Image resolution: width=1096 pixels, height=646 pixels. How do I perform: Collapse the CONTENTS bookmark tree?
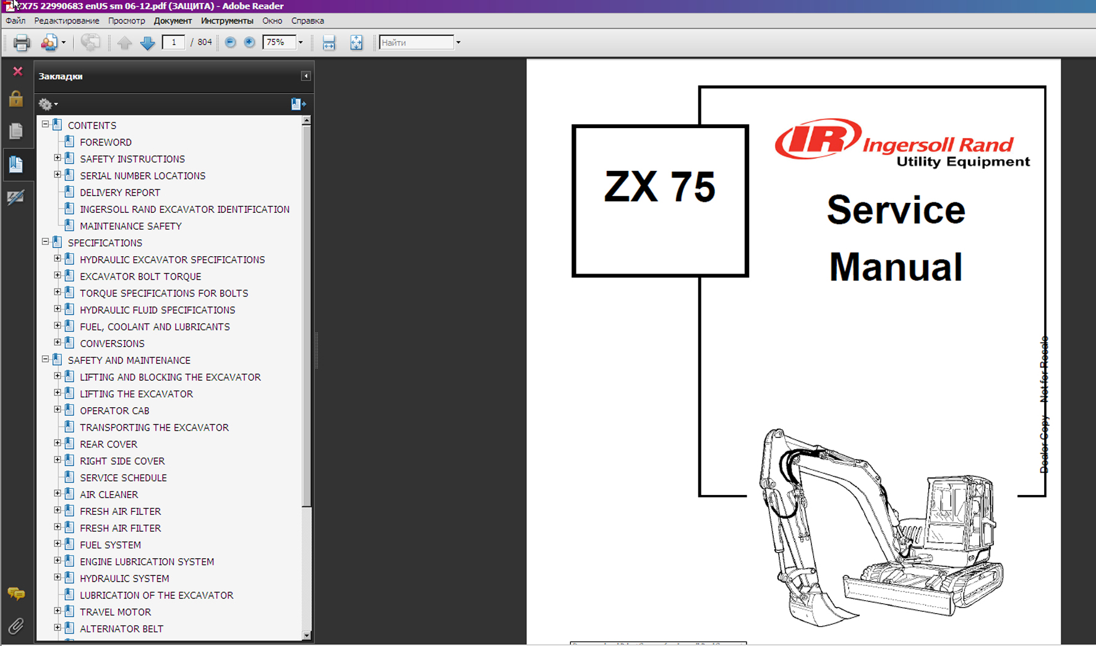point(45,124)
